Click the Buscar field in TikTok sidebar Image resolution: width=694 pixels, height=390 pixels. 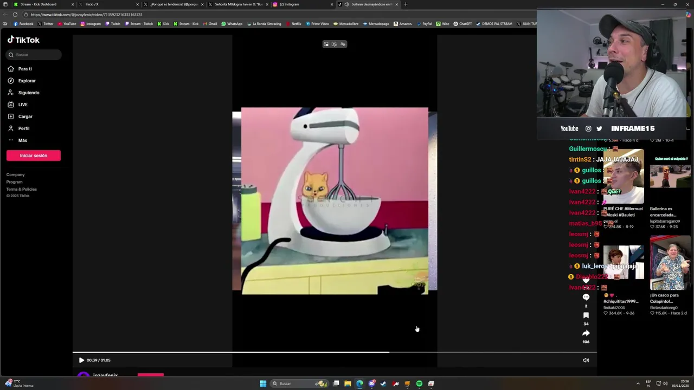34,55
